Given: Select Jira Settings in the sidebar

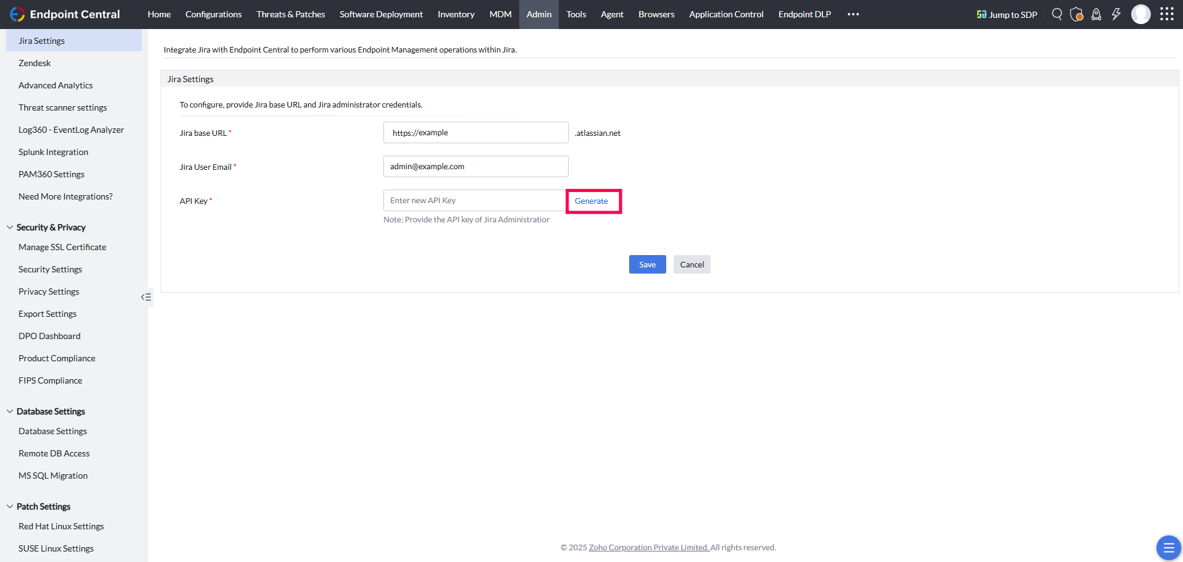Looking at the screenshot, I should tap(74, 41).
